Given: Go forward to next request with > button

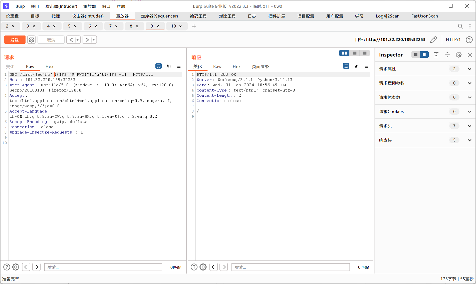Looking at the screenshot, I should (x=87, y=40).
